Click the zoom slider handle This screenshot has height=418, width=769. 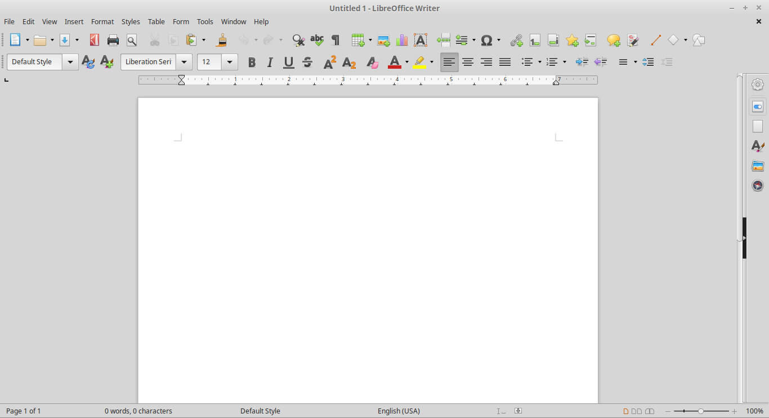pos(701,411)
